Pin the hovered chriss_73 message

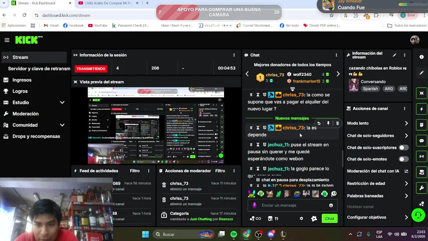coord(328,124)
